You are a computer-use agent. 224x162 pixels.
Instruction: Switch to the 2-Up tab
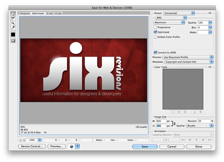[50, 13]
